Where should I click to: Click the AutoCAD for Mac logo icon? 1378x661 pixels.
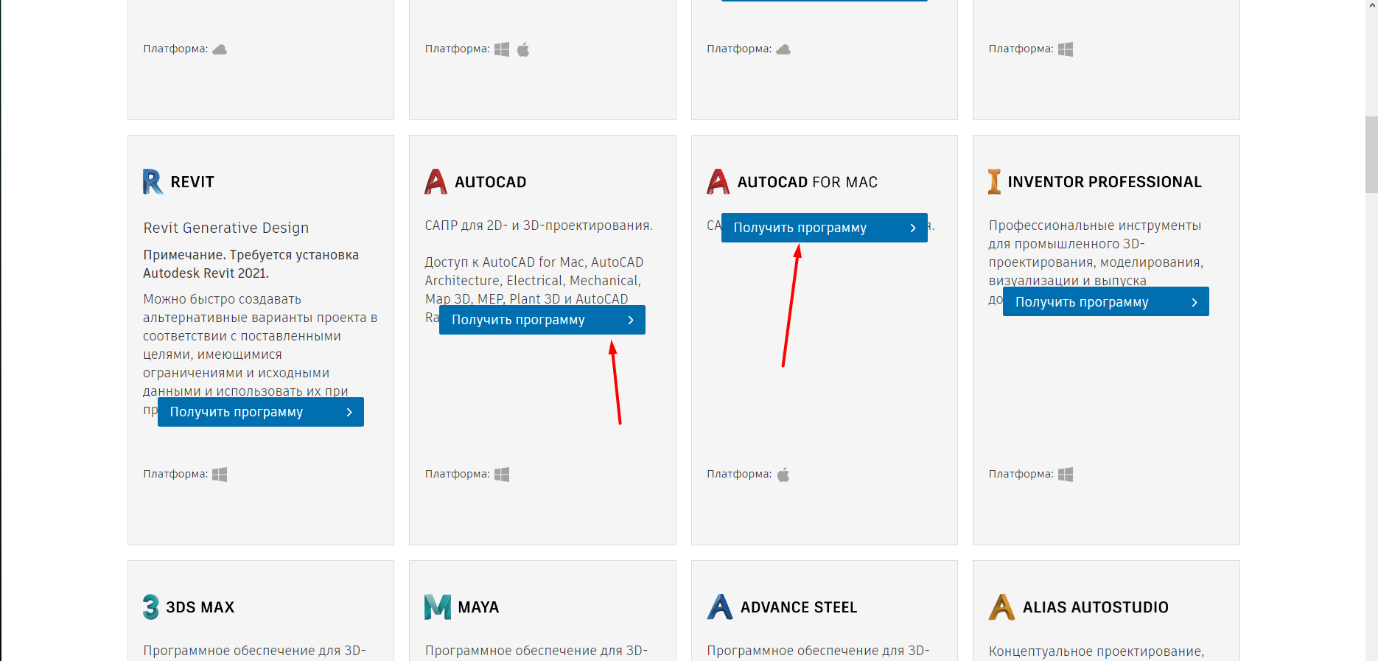[718, 181]
